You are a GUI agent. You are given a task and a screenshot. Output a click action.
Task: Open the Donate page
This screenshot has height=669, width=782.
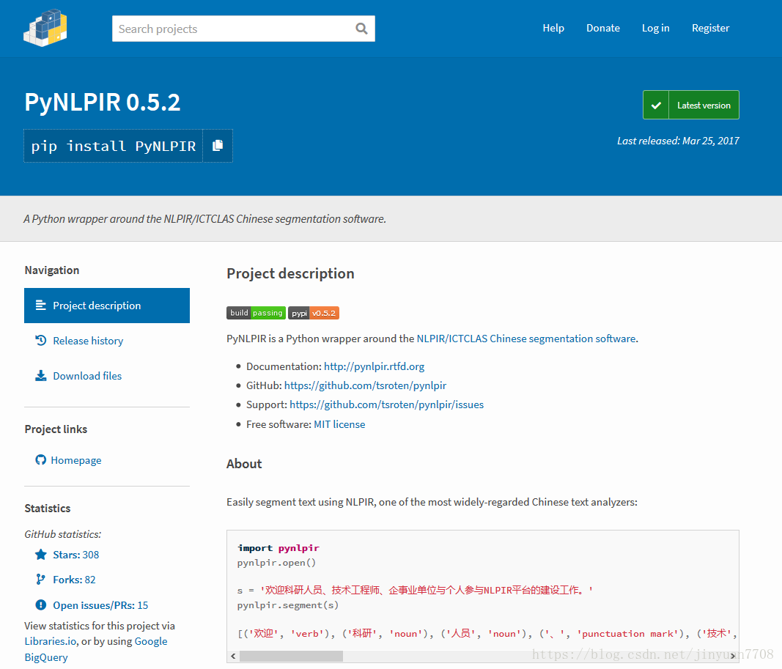[x=603, y=28]
